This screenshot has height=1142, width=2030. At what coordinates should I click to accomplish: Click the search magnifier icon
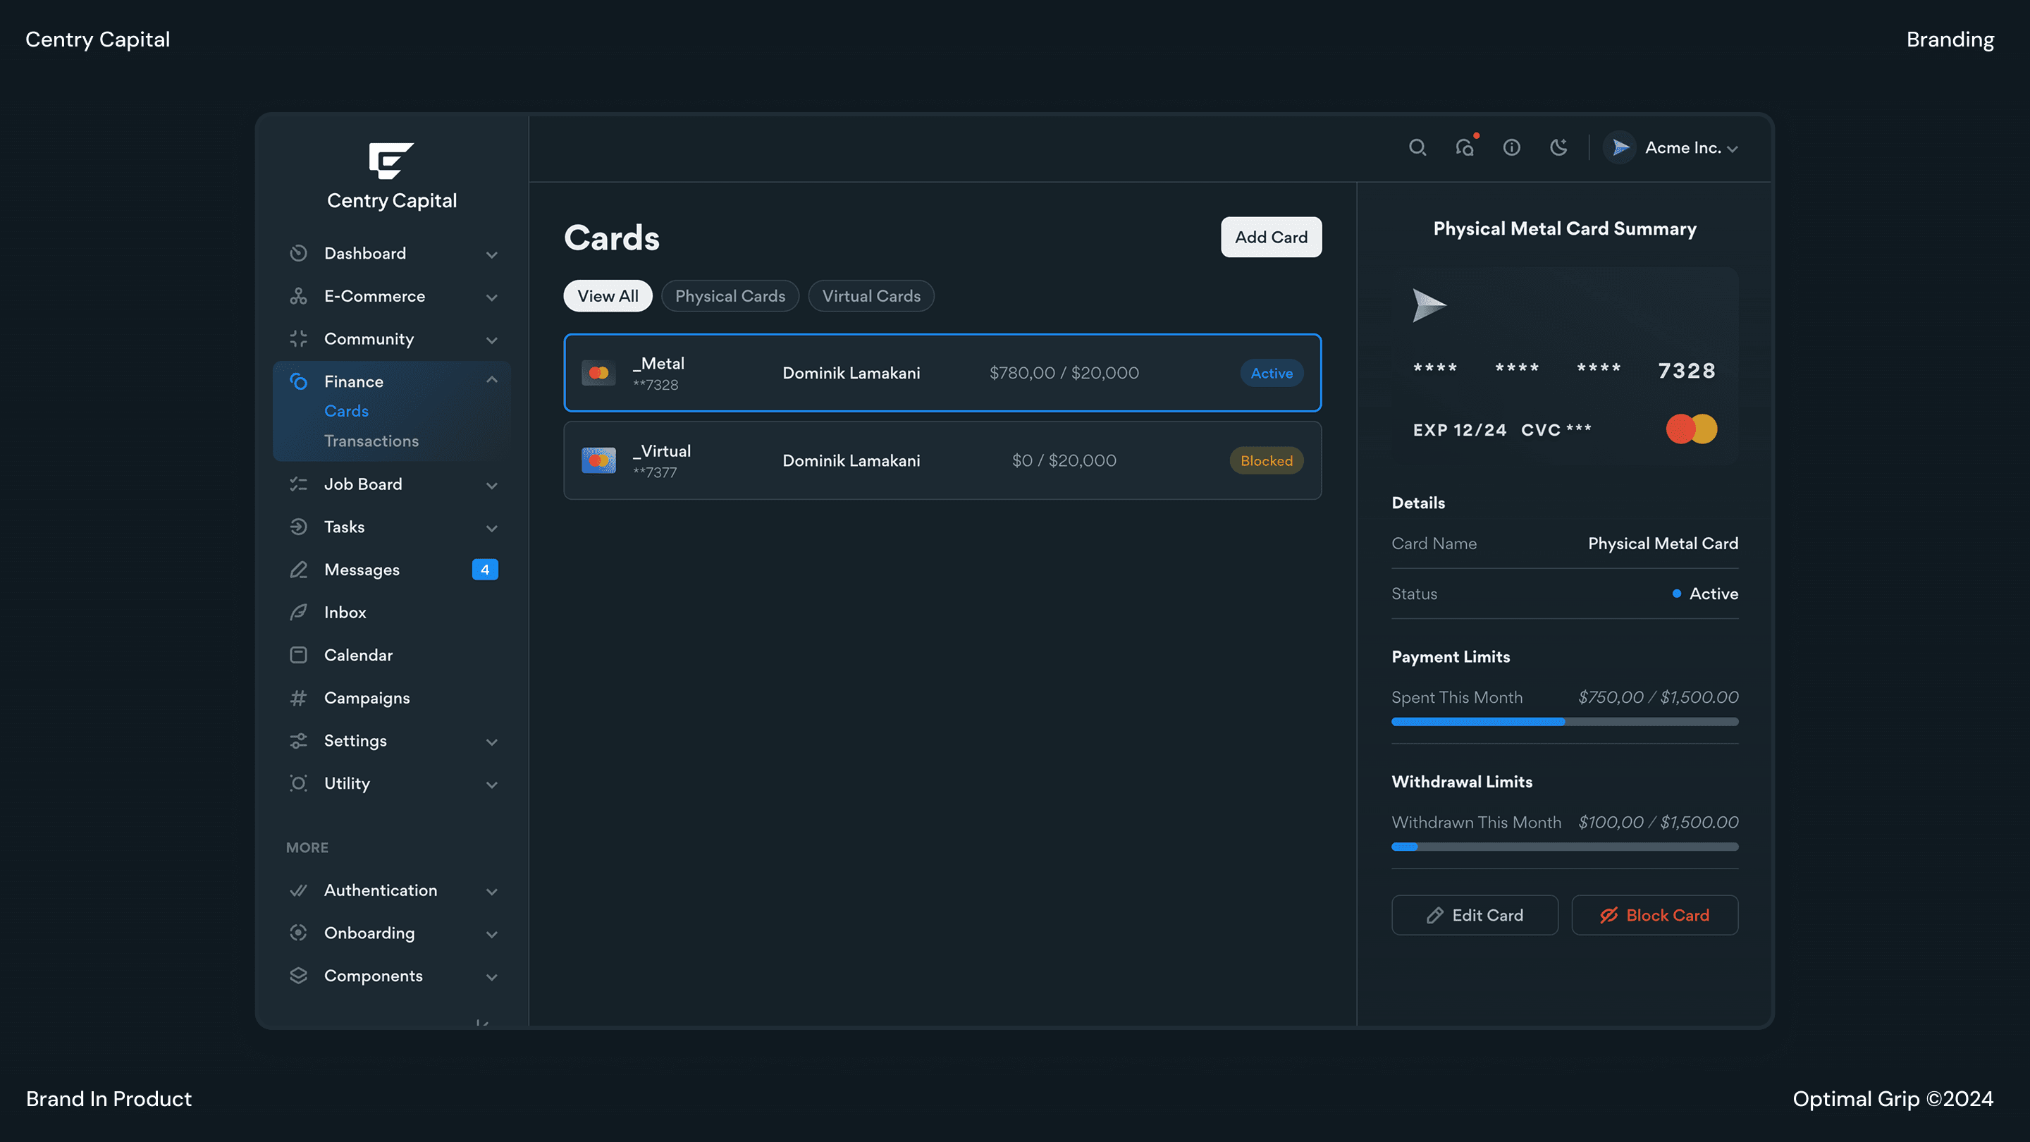(x=1417, y=147)
